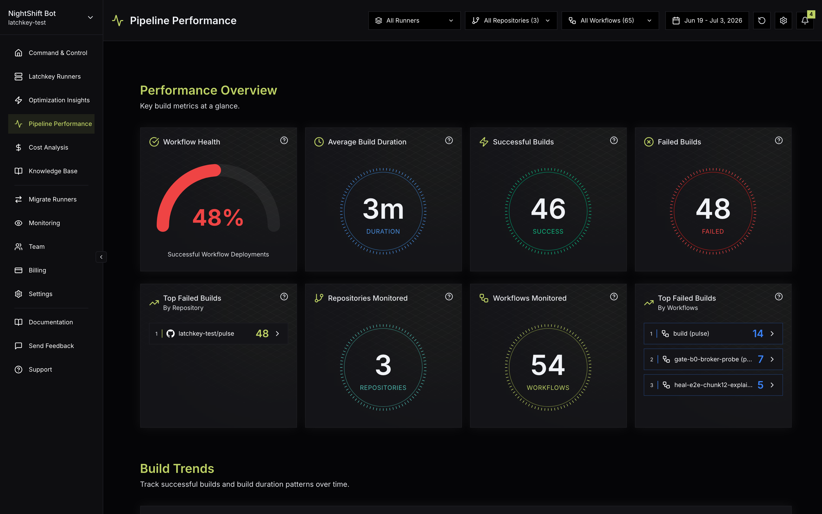822x514 pixels.
Task: Select Pipeline Performance in the sidebar
Action: point(51,124)
